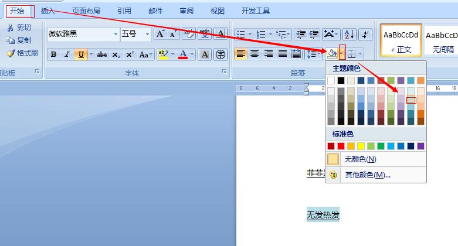458x246 pixels.
Task: Apply strikethrough (abc) formatting
Action: [x=101, y=54]
